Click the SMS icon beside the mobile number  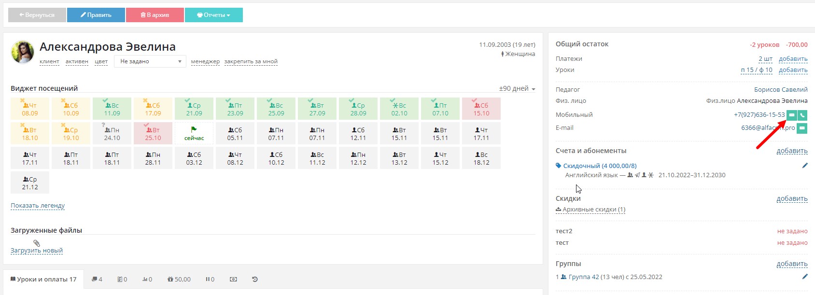click(x=792, y=115)
